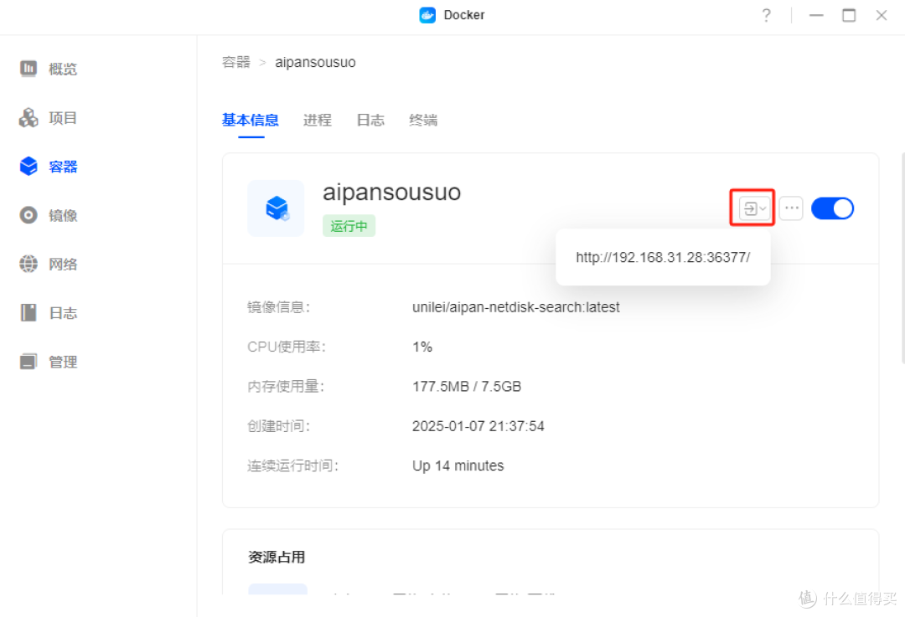Viewport: 905px width, 617px height.
Task: Toggle the aipansousuo container power switch off
Action: [x=832, y=208]
